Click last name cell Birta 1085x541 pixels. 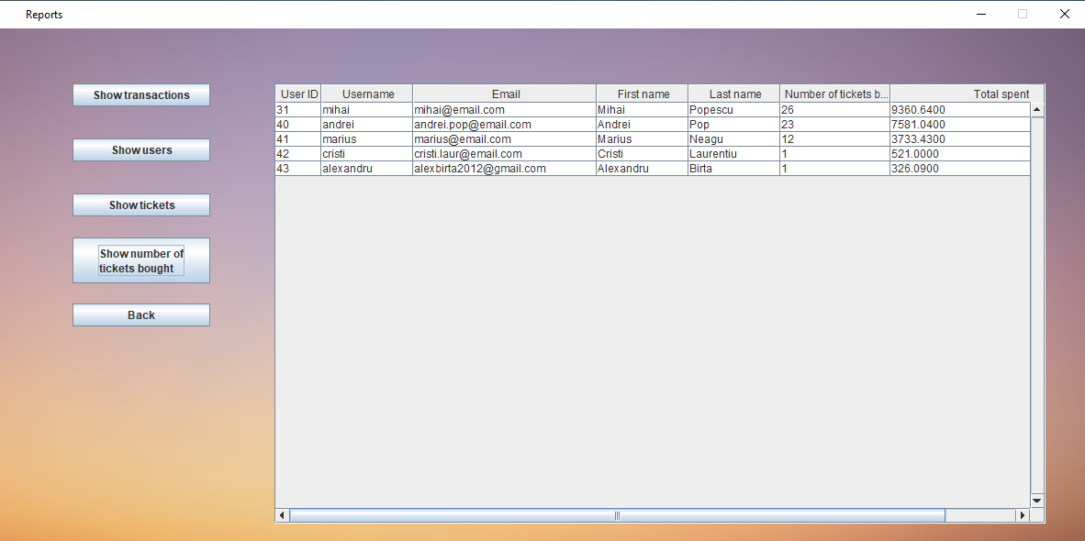pyautogui.click(x=734, y=168)
